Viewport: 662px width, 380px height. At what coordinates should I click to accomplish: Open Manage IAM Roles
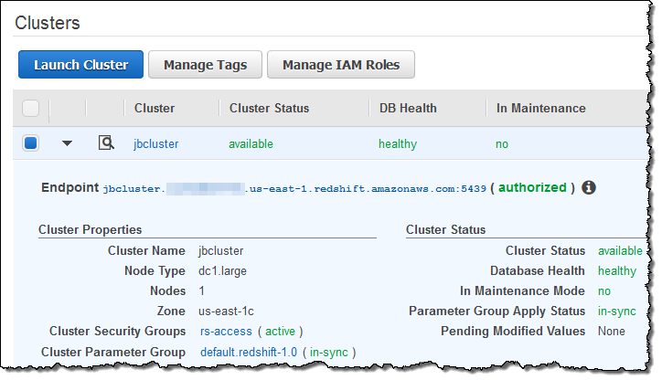point(341,65)
